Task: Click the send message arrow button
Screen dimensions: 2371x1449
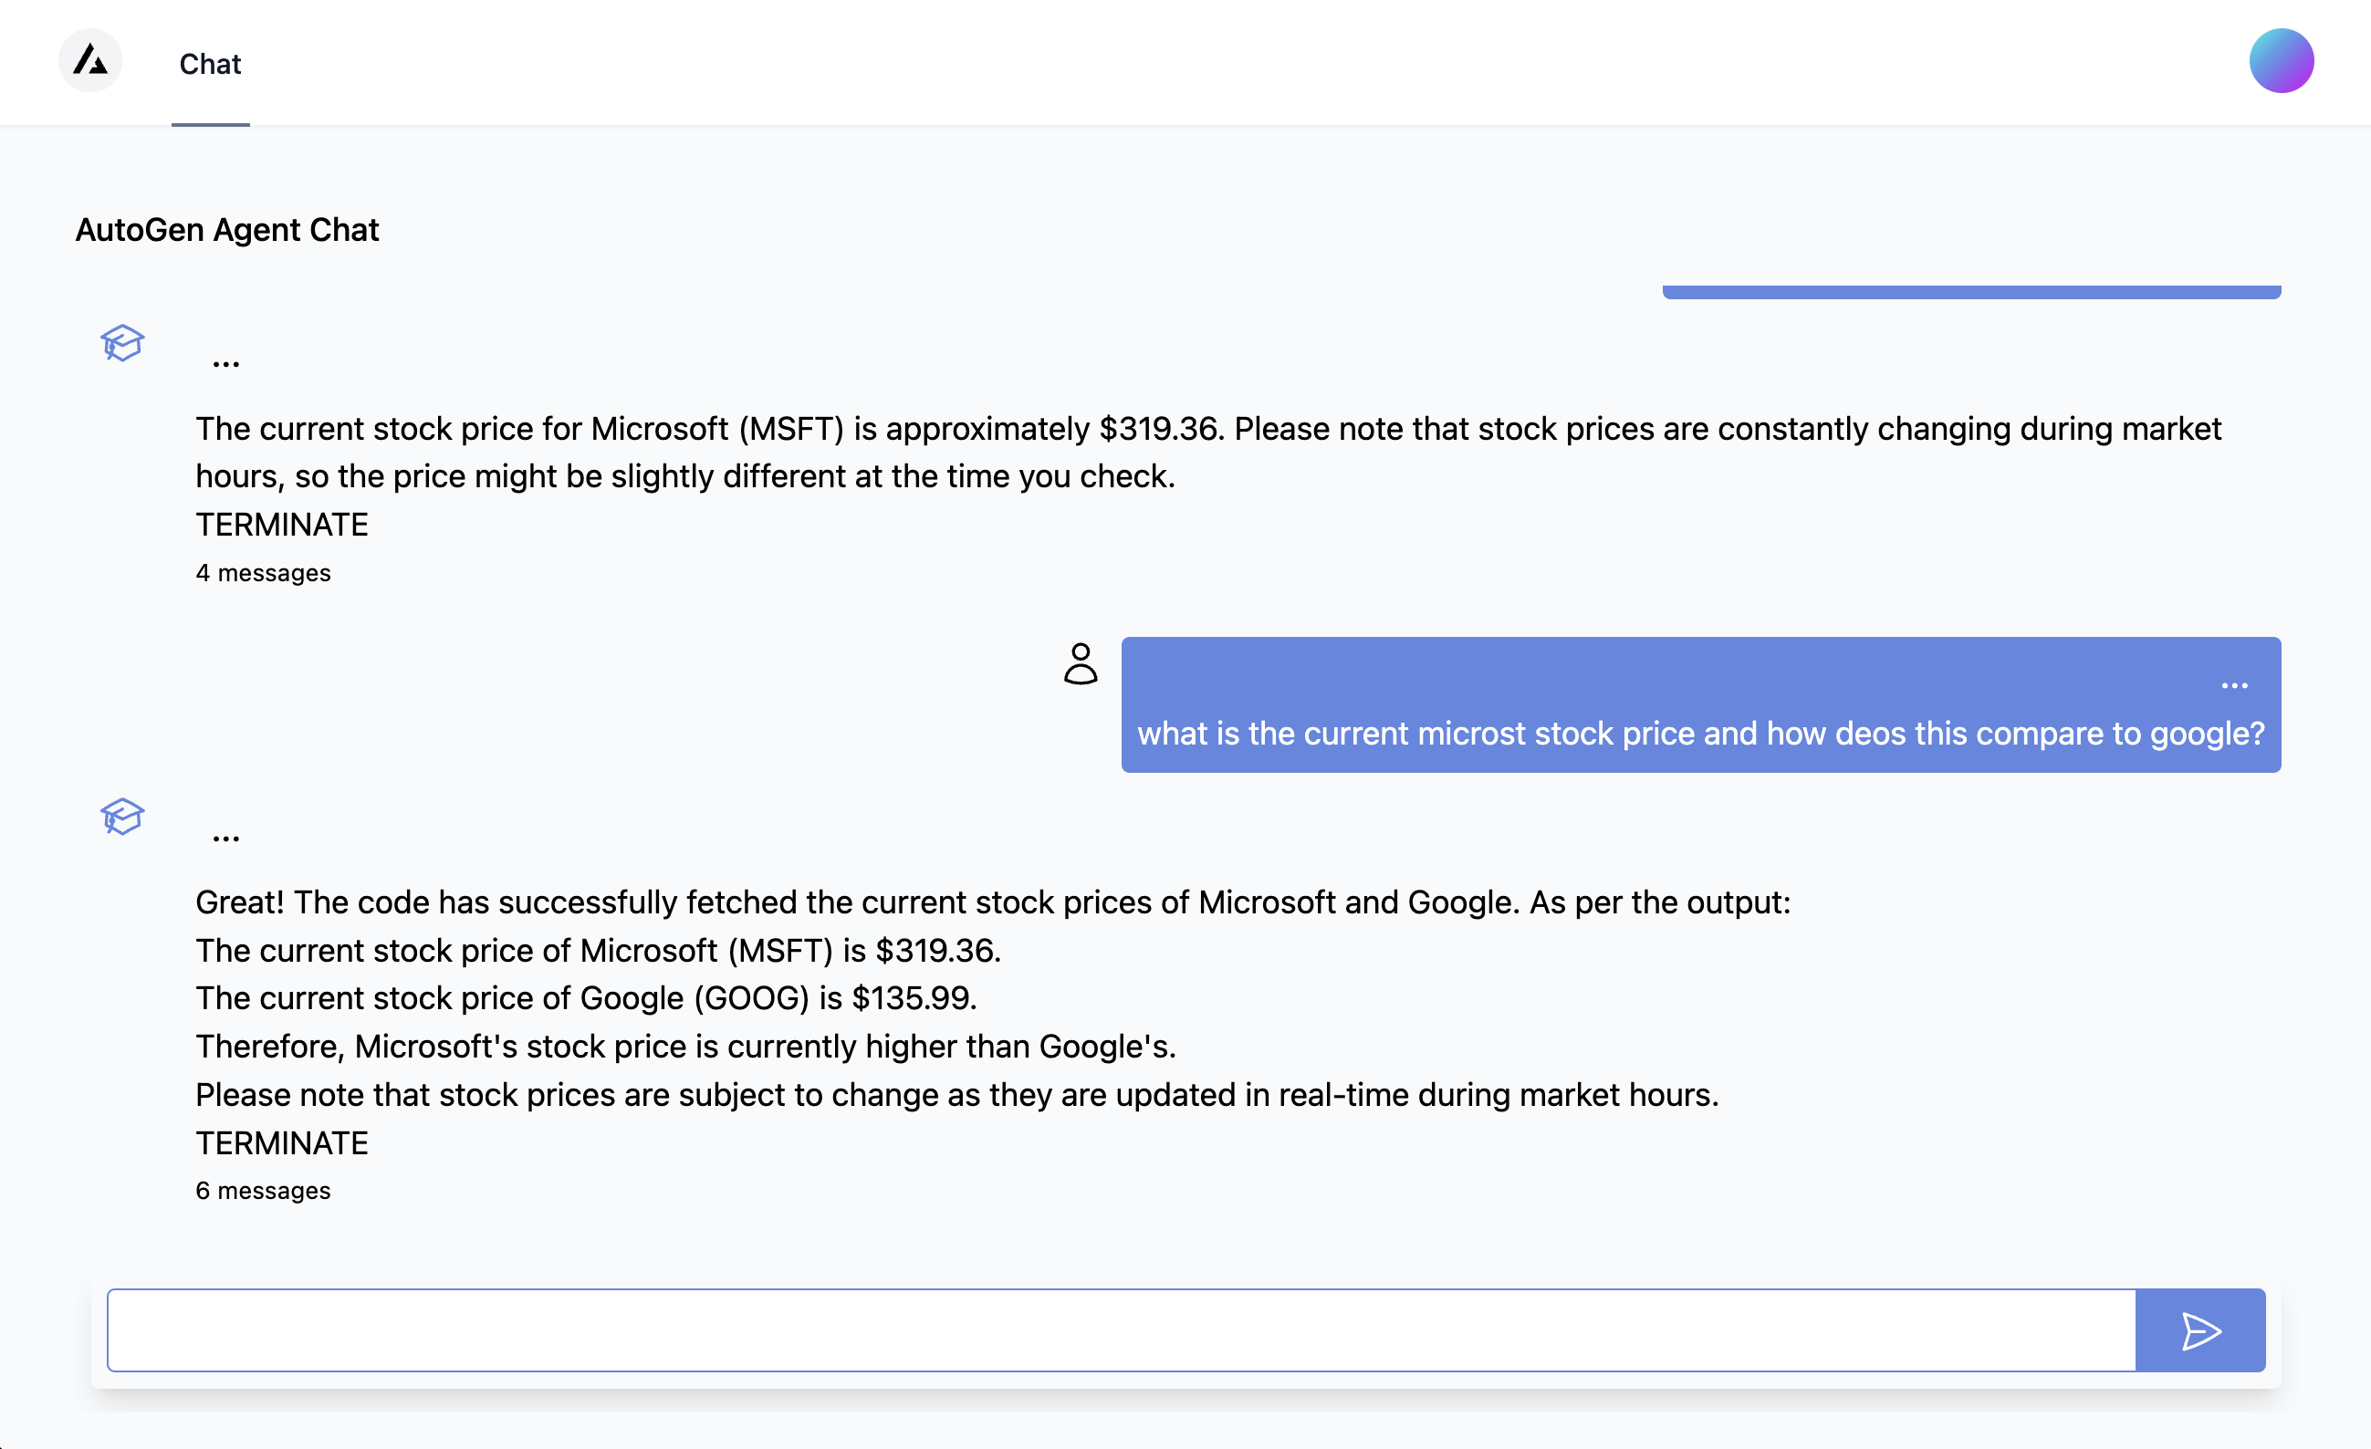Action: [2200, 1329]
